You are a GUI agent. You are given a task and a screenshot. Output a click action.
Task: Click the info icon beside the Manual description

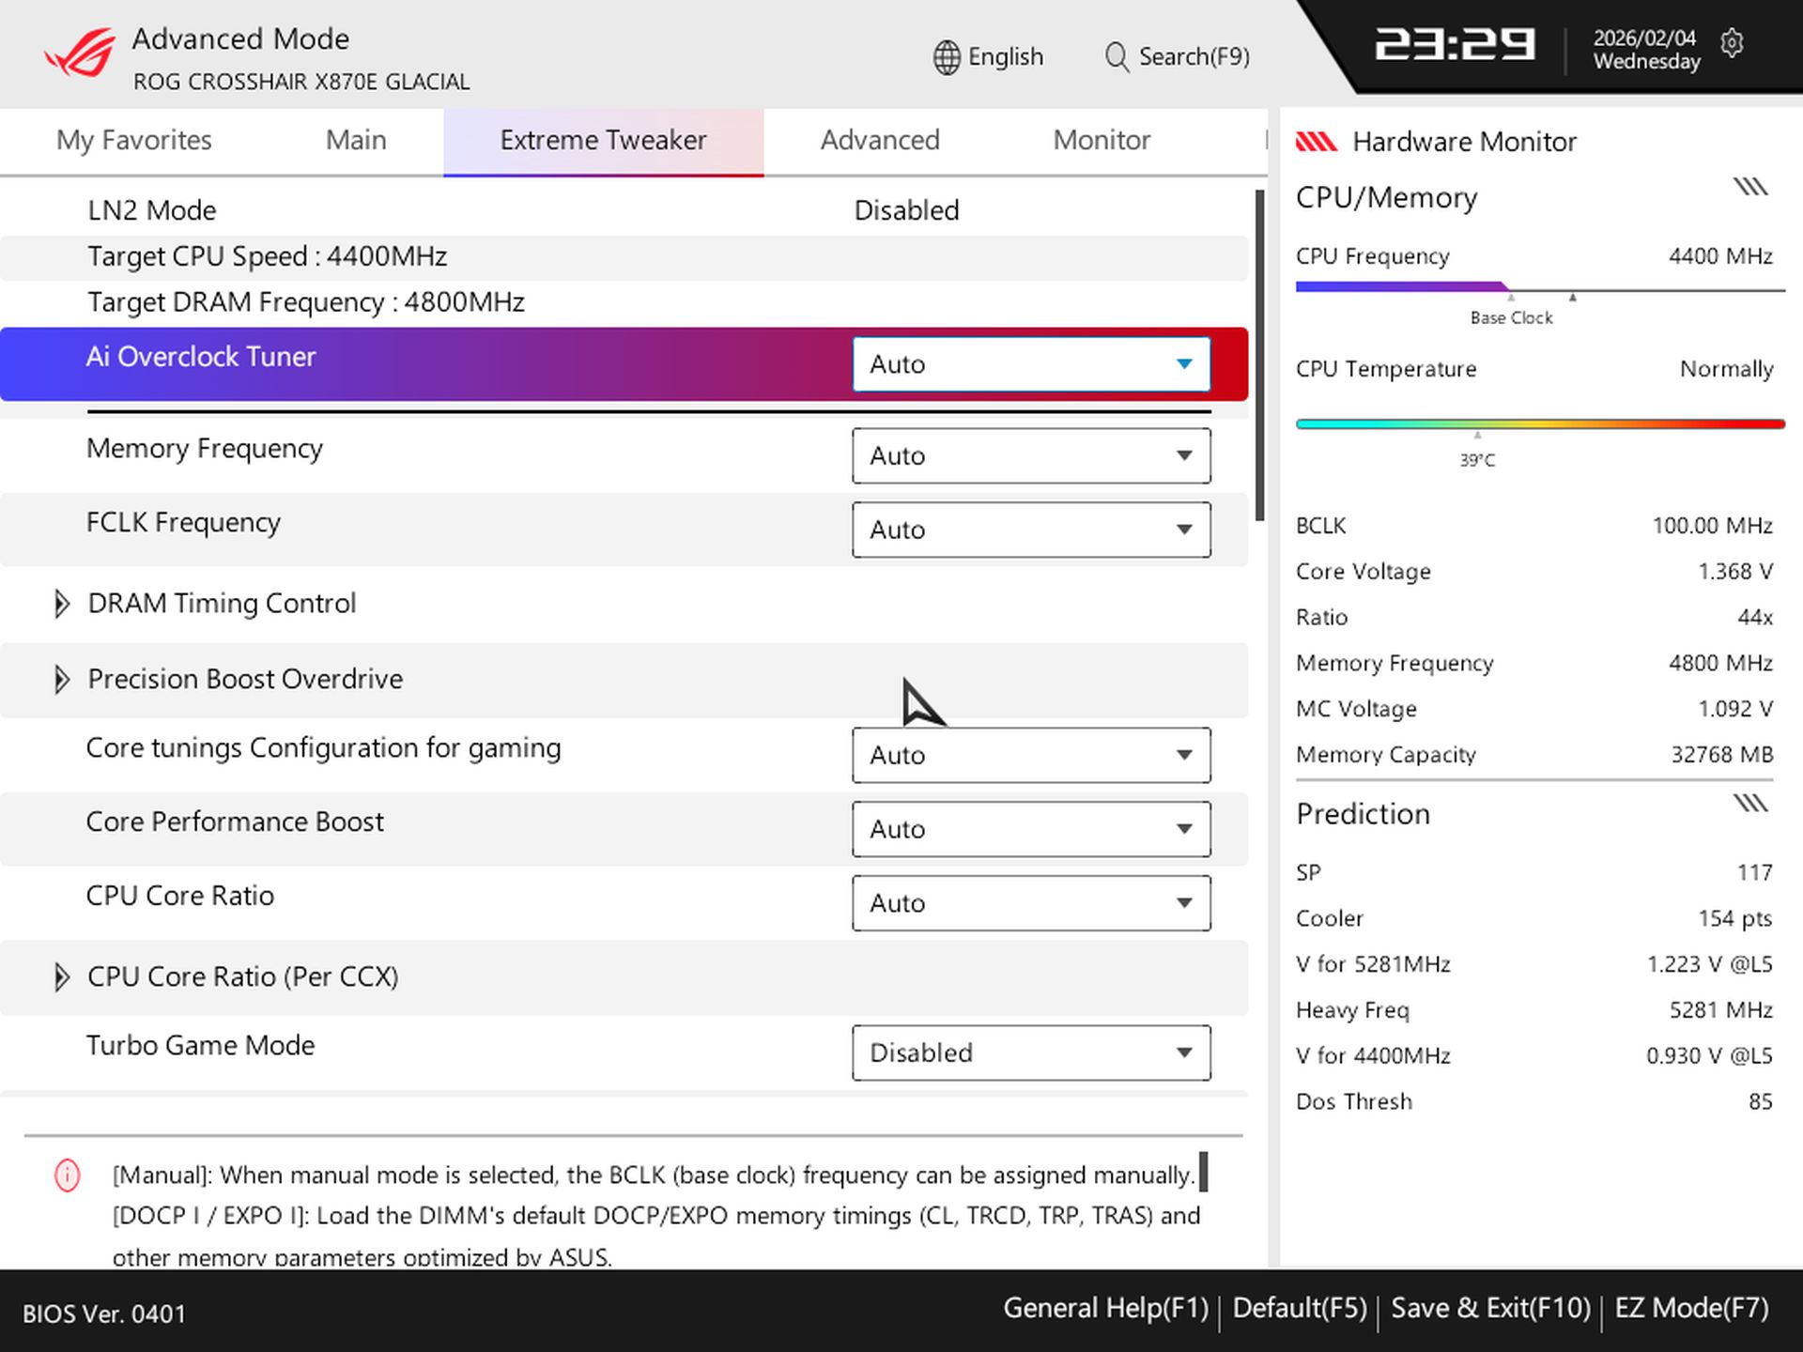tap(66, 1175)
